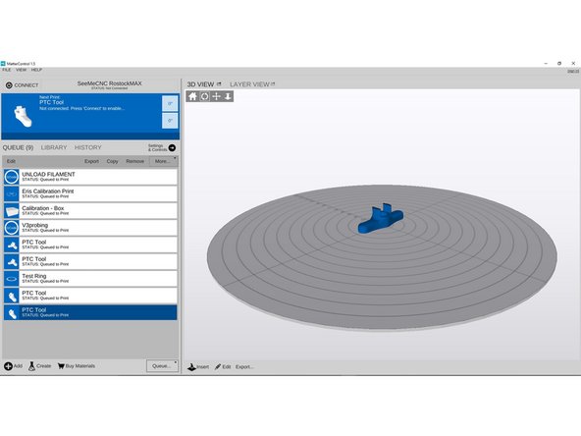Select the Calibration - Box queue item

click(x=90, y=211)
